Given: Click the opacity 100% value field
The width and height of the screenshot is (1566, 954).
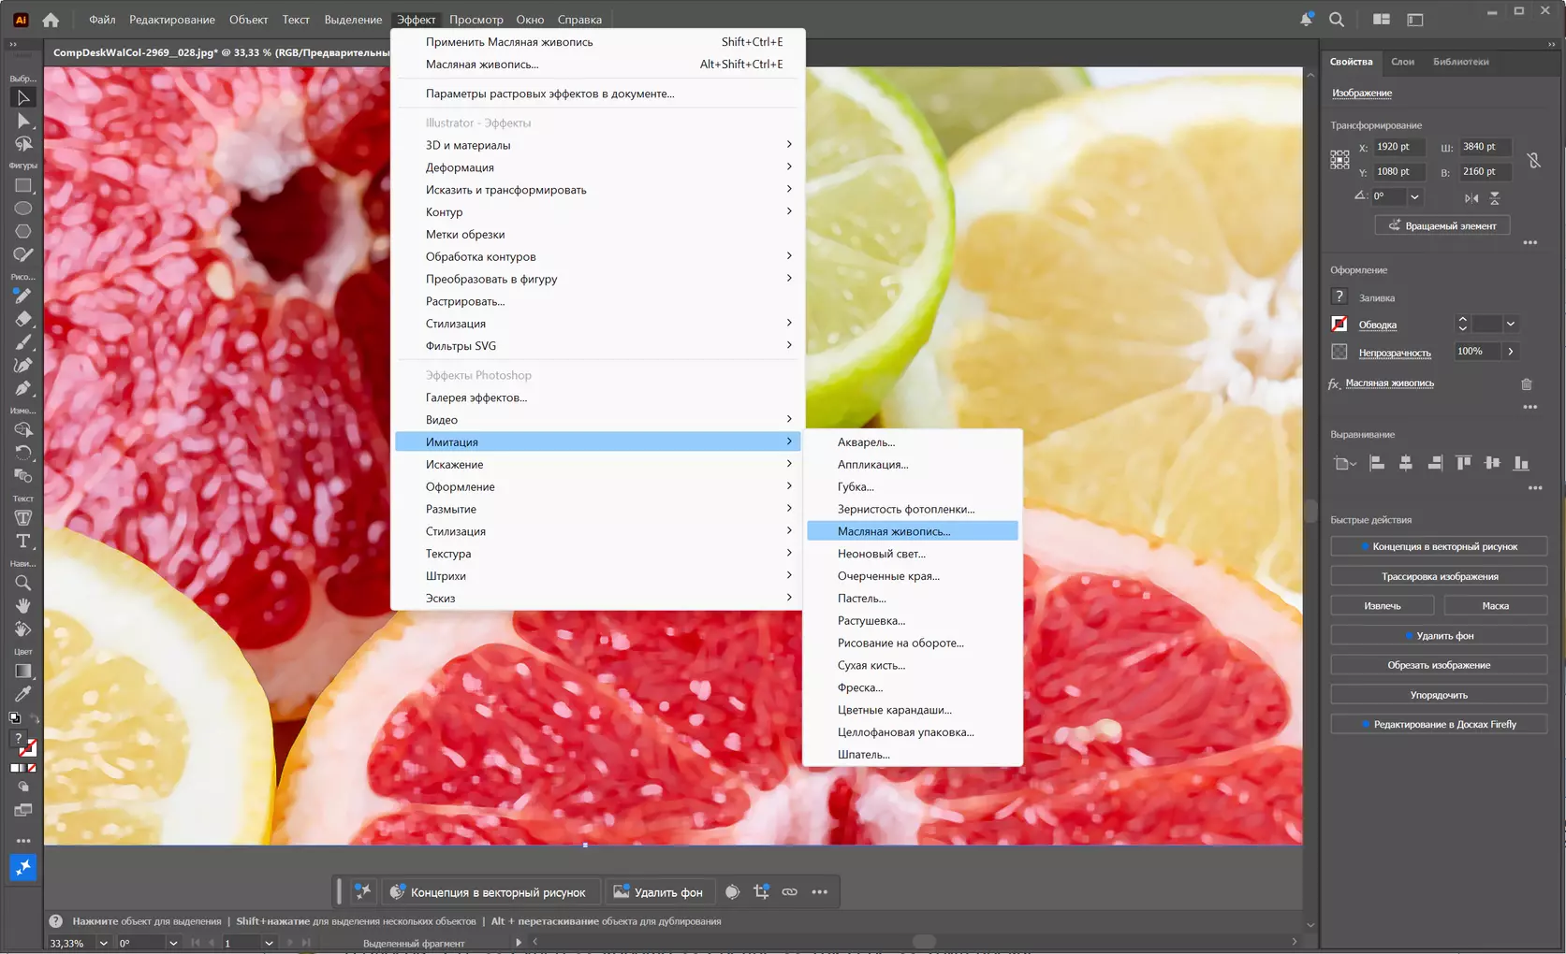Looking at the screenshot, I should pyautogui.click(x=1477, y=352).
